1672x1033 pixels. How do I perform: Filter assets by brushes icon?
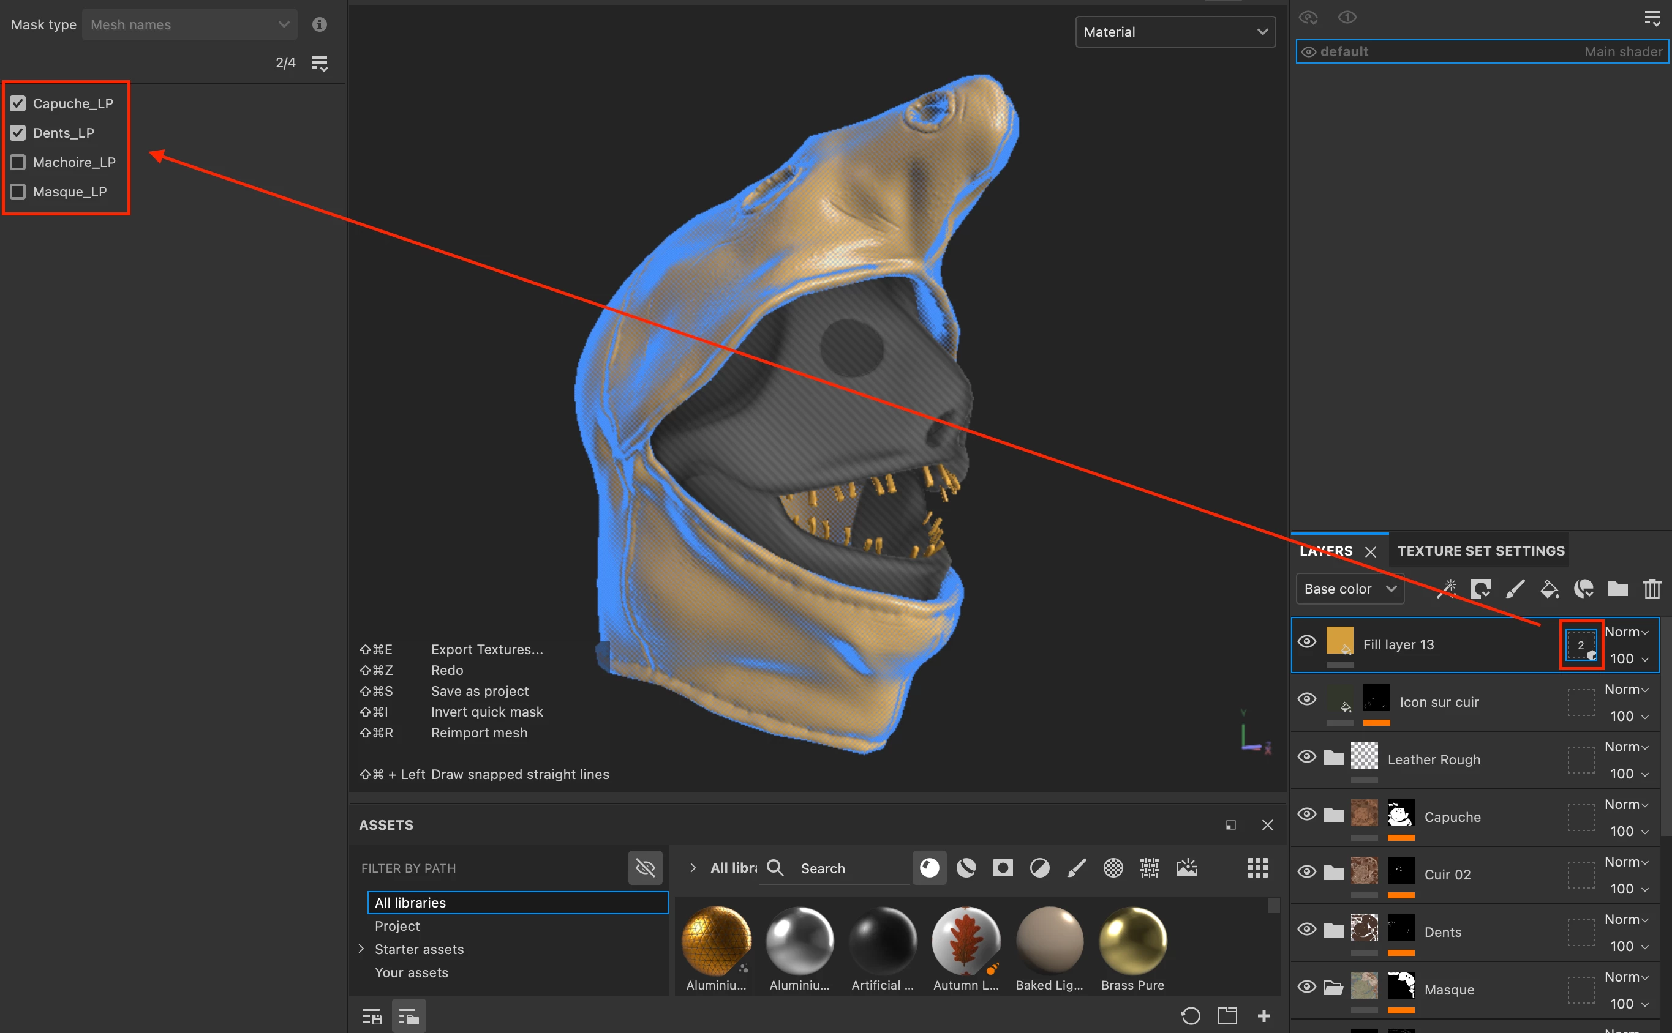click(x=1077, y=868)
